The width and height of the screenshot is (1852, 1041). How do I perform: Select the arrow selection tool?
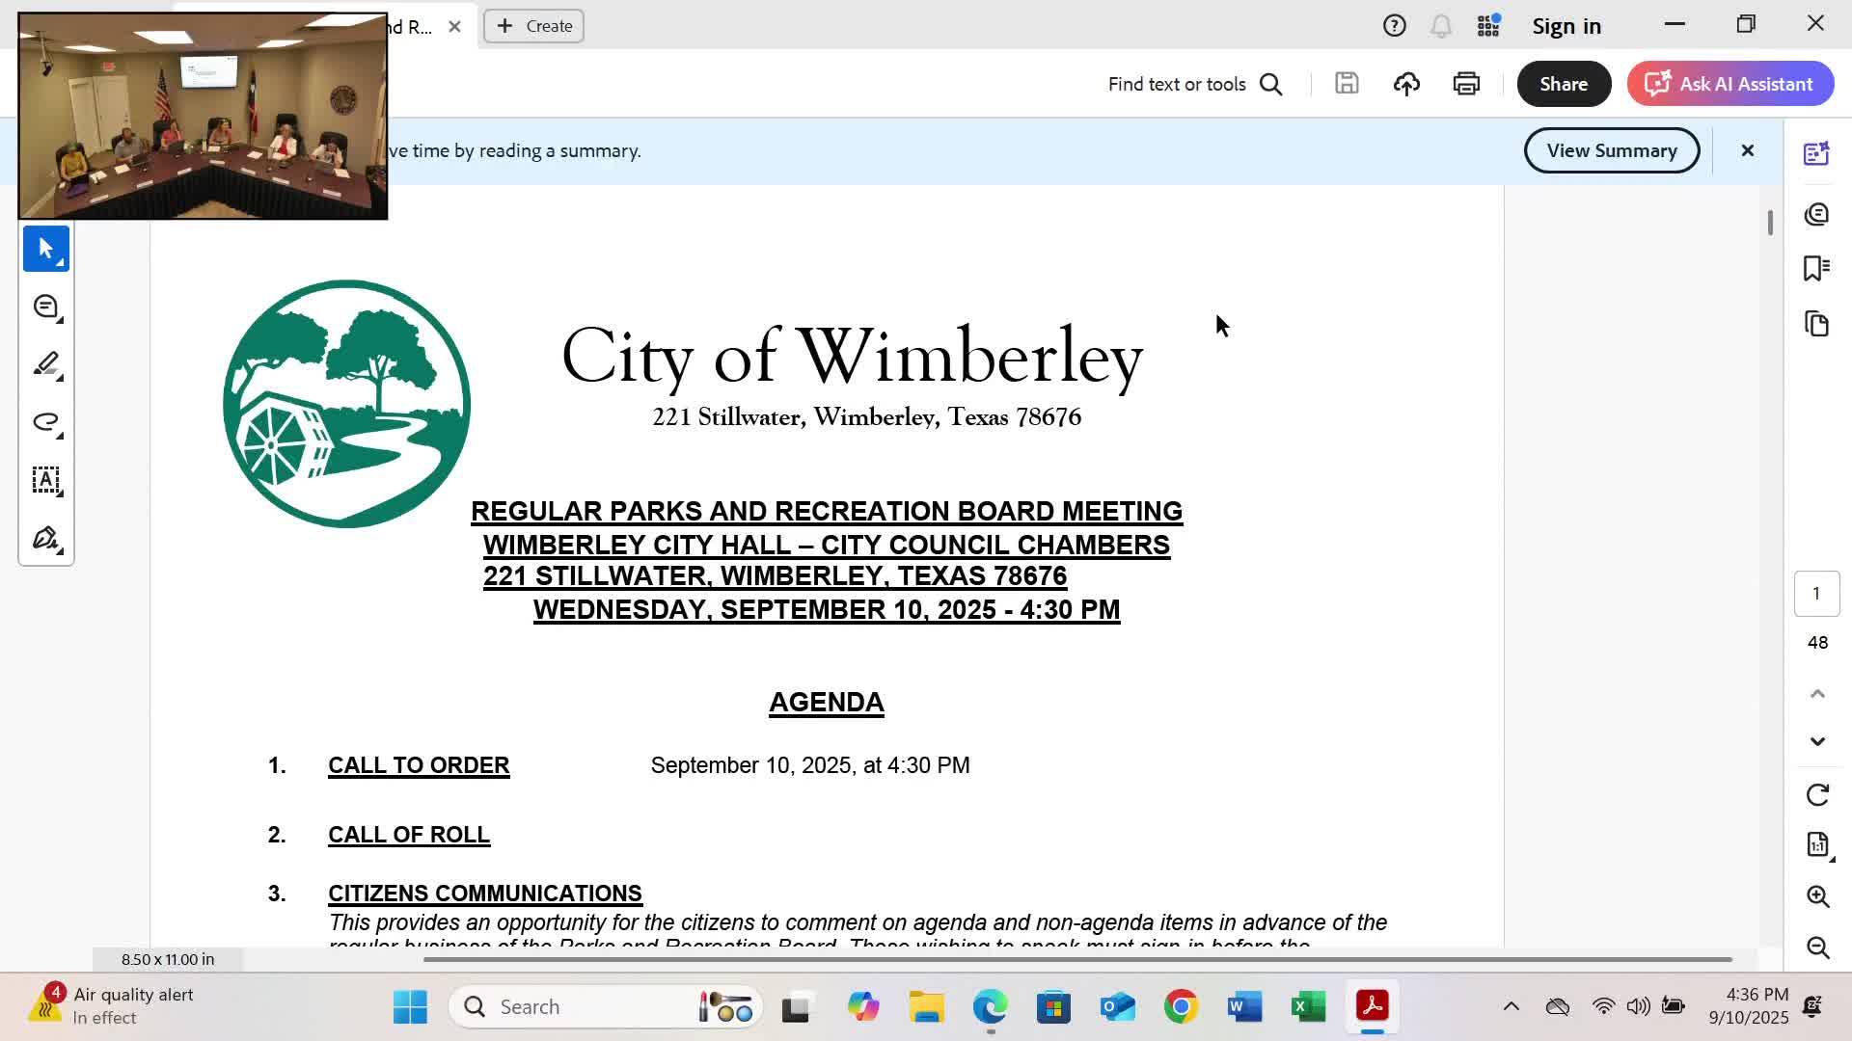(45, 250)
